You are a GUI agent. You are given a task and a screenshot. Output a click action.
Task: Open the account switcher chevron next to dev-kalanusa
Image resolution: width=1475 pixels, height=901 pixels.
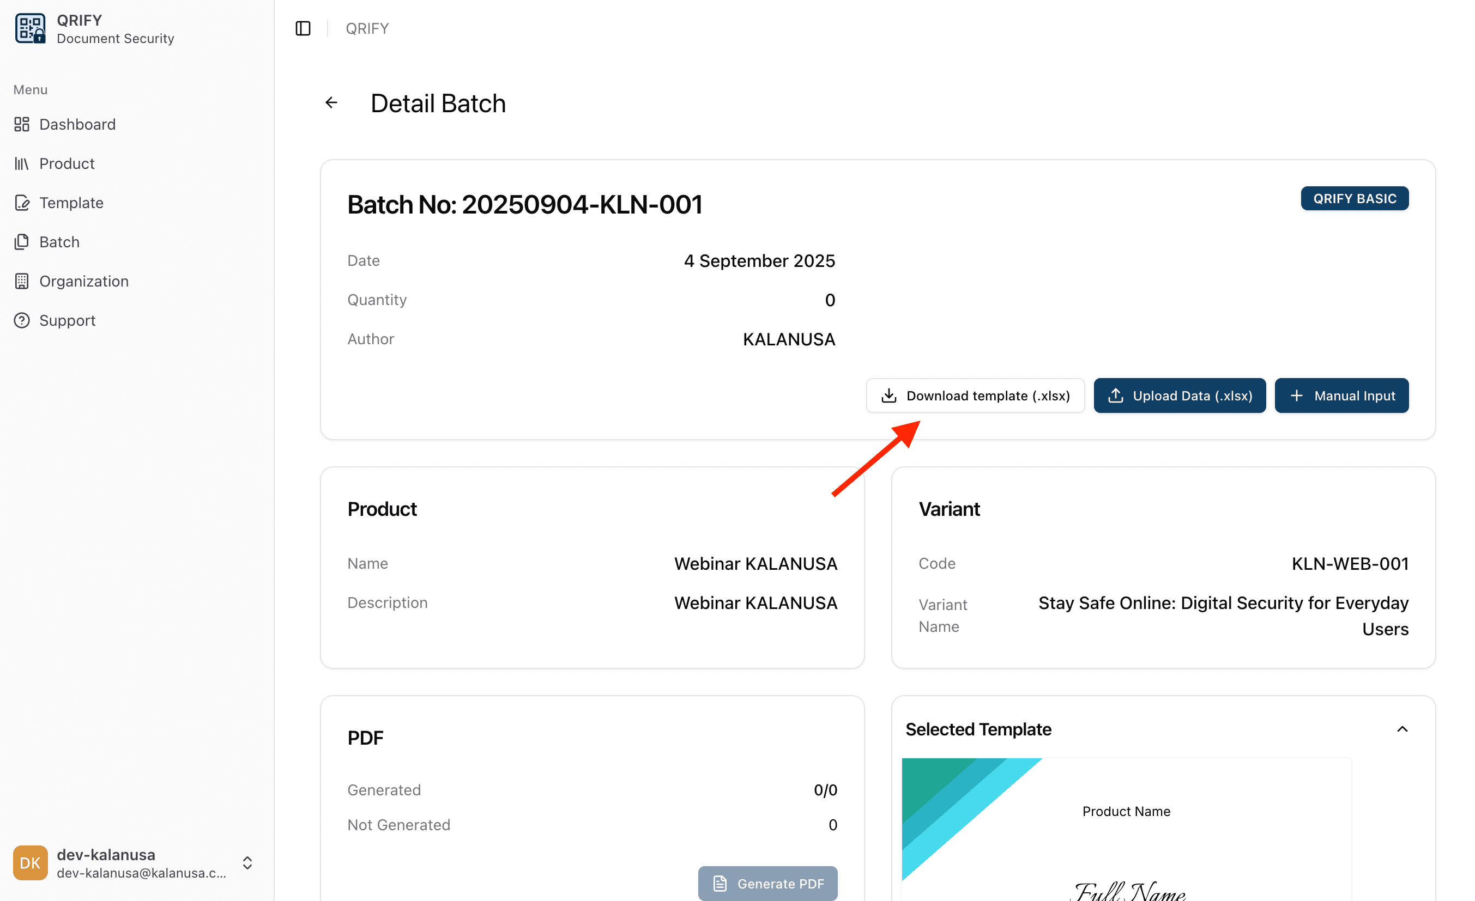[247, 863]
